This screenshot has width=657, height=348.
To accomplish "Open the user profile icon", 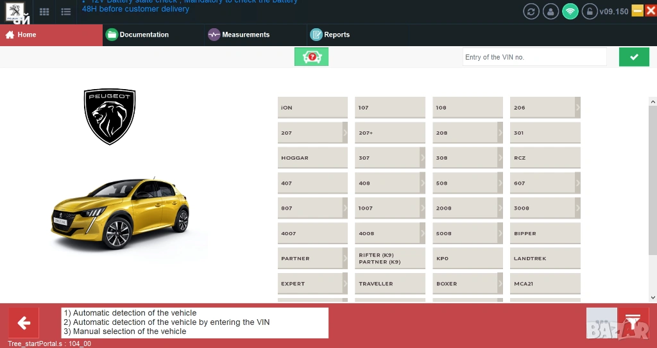I will (550, 12).
